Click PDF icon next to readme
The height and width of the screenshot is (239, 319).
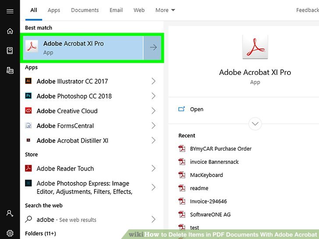[x=182, y=188]
